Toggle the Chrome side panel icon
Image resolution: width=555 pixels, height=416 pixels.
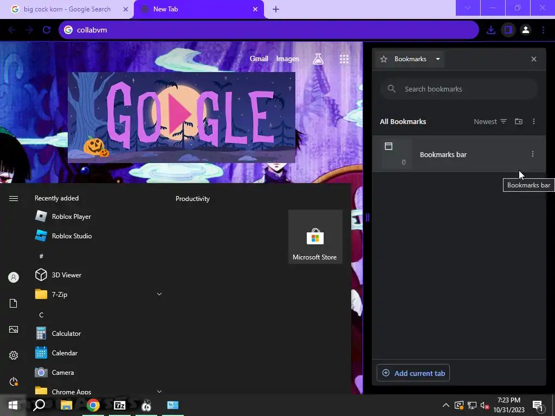click(508, 30)
